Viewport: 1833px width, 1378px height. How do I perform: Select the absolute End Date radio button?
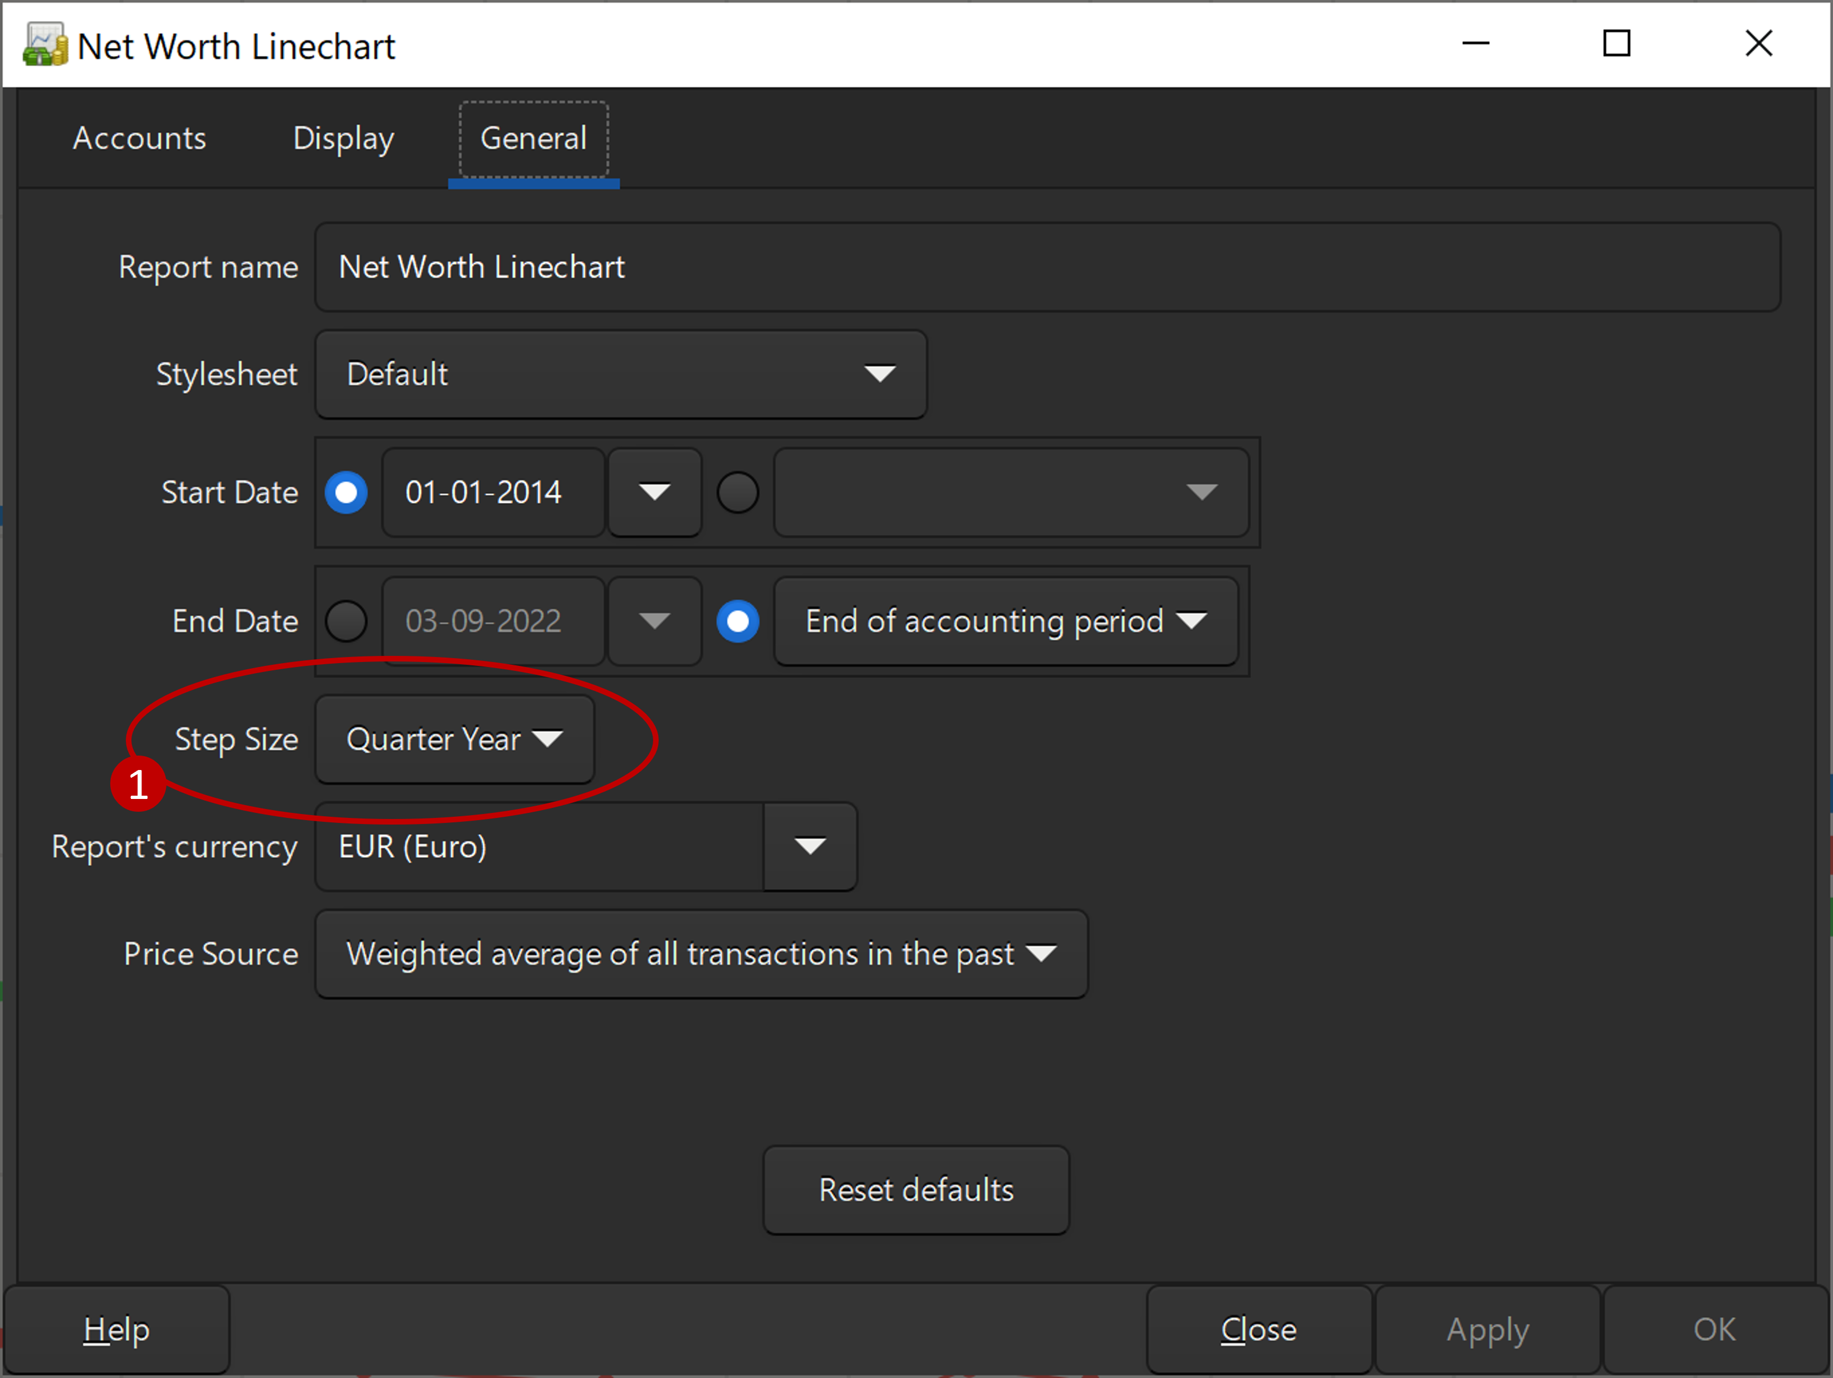pyautogui.click(x=346, y=621)
